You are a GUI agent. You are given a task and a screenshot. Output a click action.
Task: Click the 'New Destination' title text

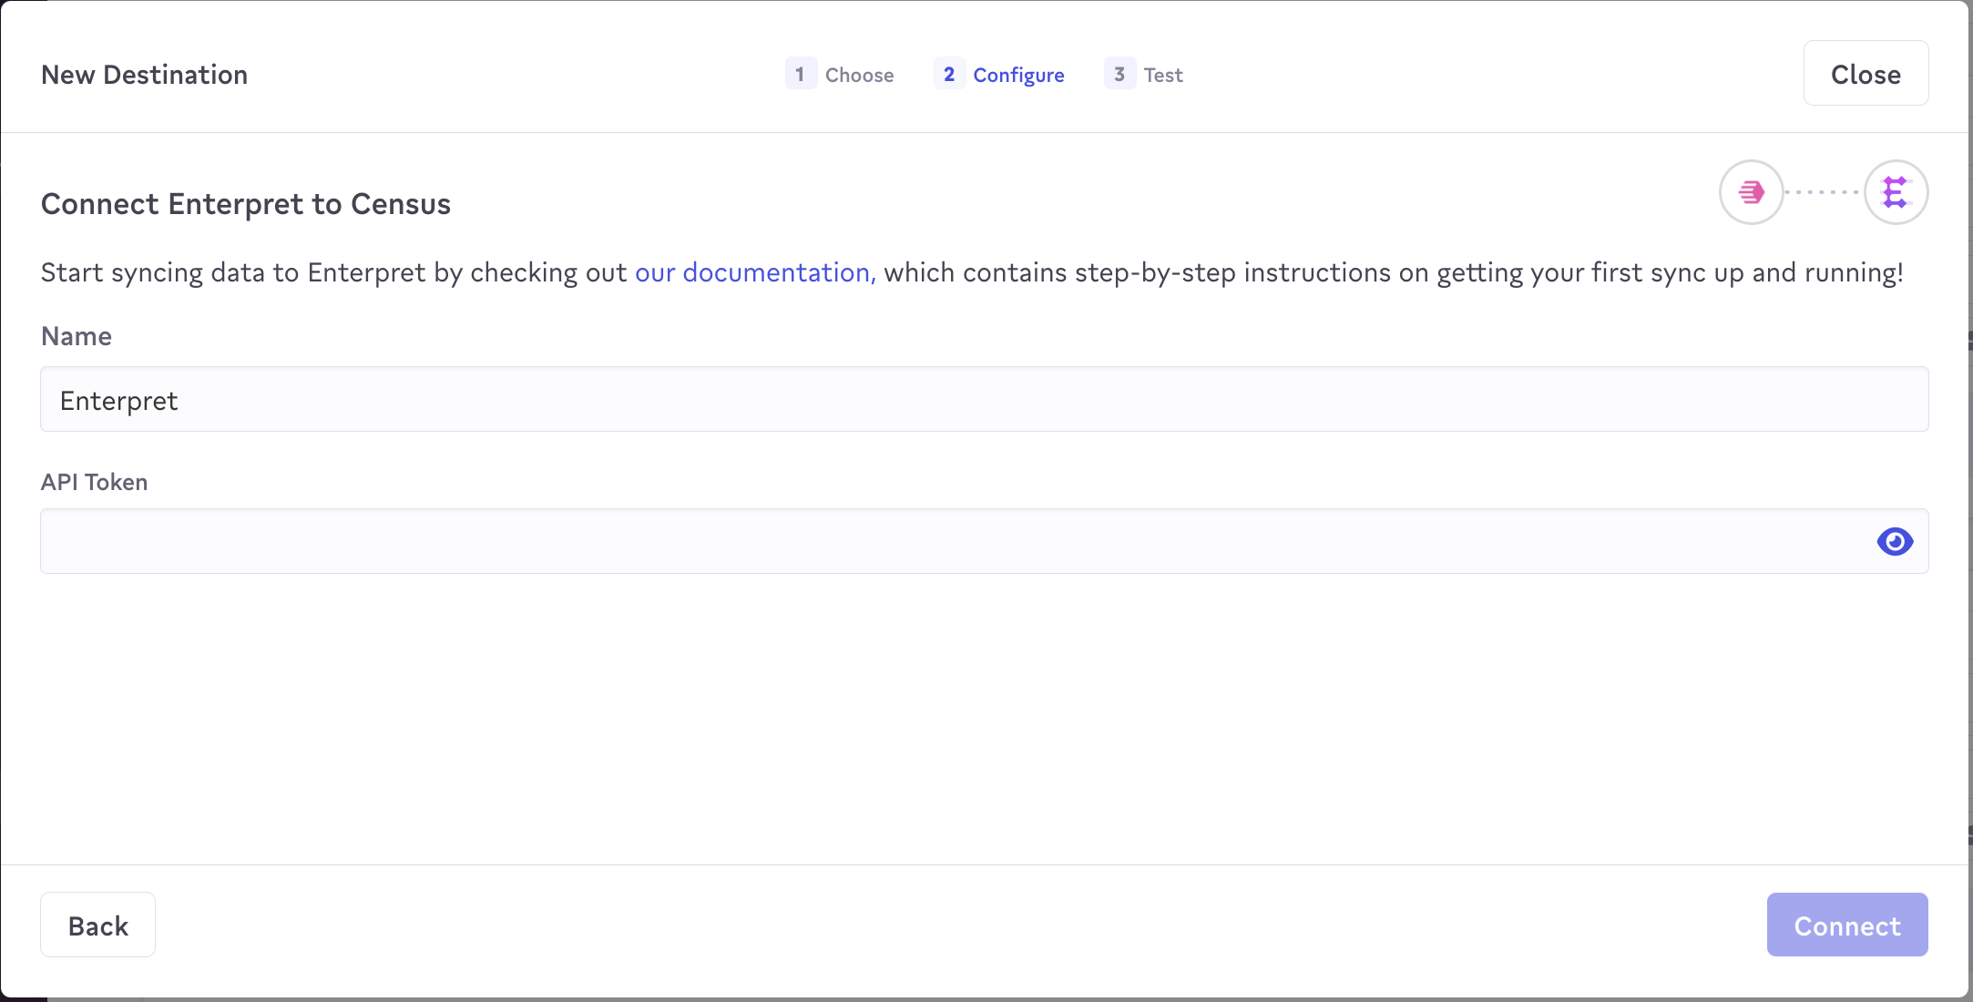pos(144,75)
